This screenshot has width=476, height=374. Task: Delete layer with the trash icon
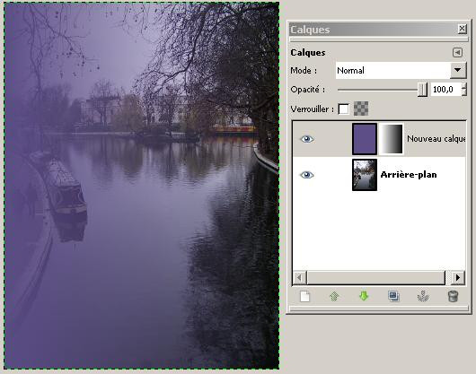(x=453, y=296)
